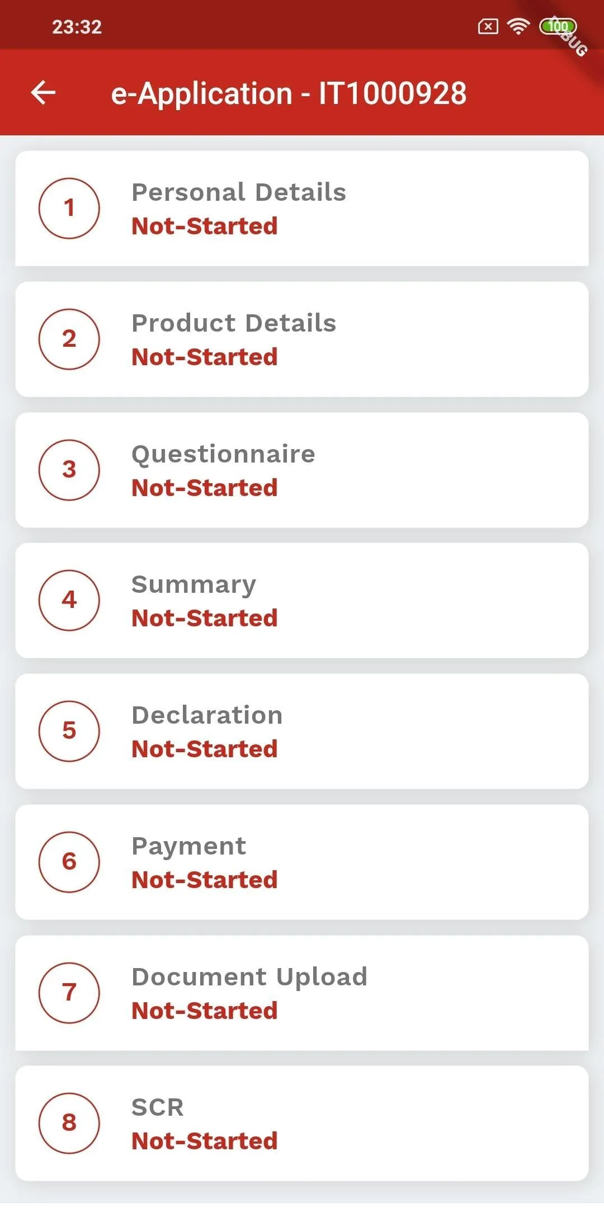Tap the Wi-Fi status bar icon
This screenshot has width=604, height=1208.
518,26
